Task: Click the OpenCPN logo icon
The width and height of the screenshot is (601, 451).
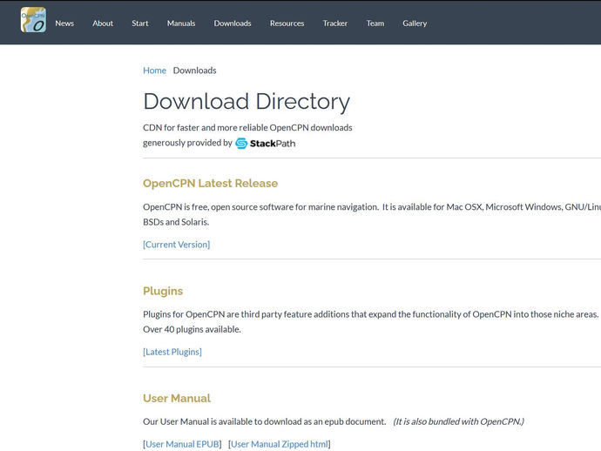Action: pos(33,20)
